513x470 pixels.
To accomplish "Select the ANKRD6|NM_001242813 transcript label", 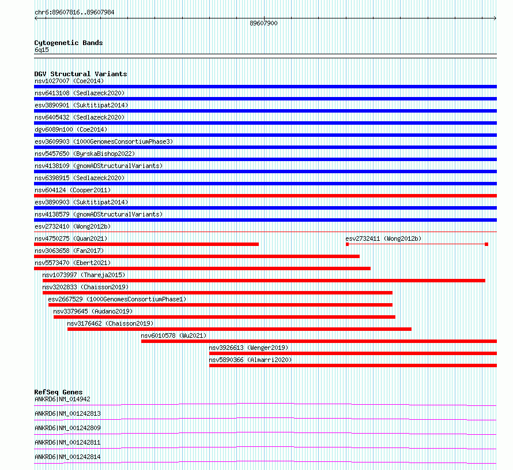I will (67, 413).
